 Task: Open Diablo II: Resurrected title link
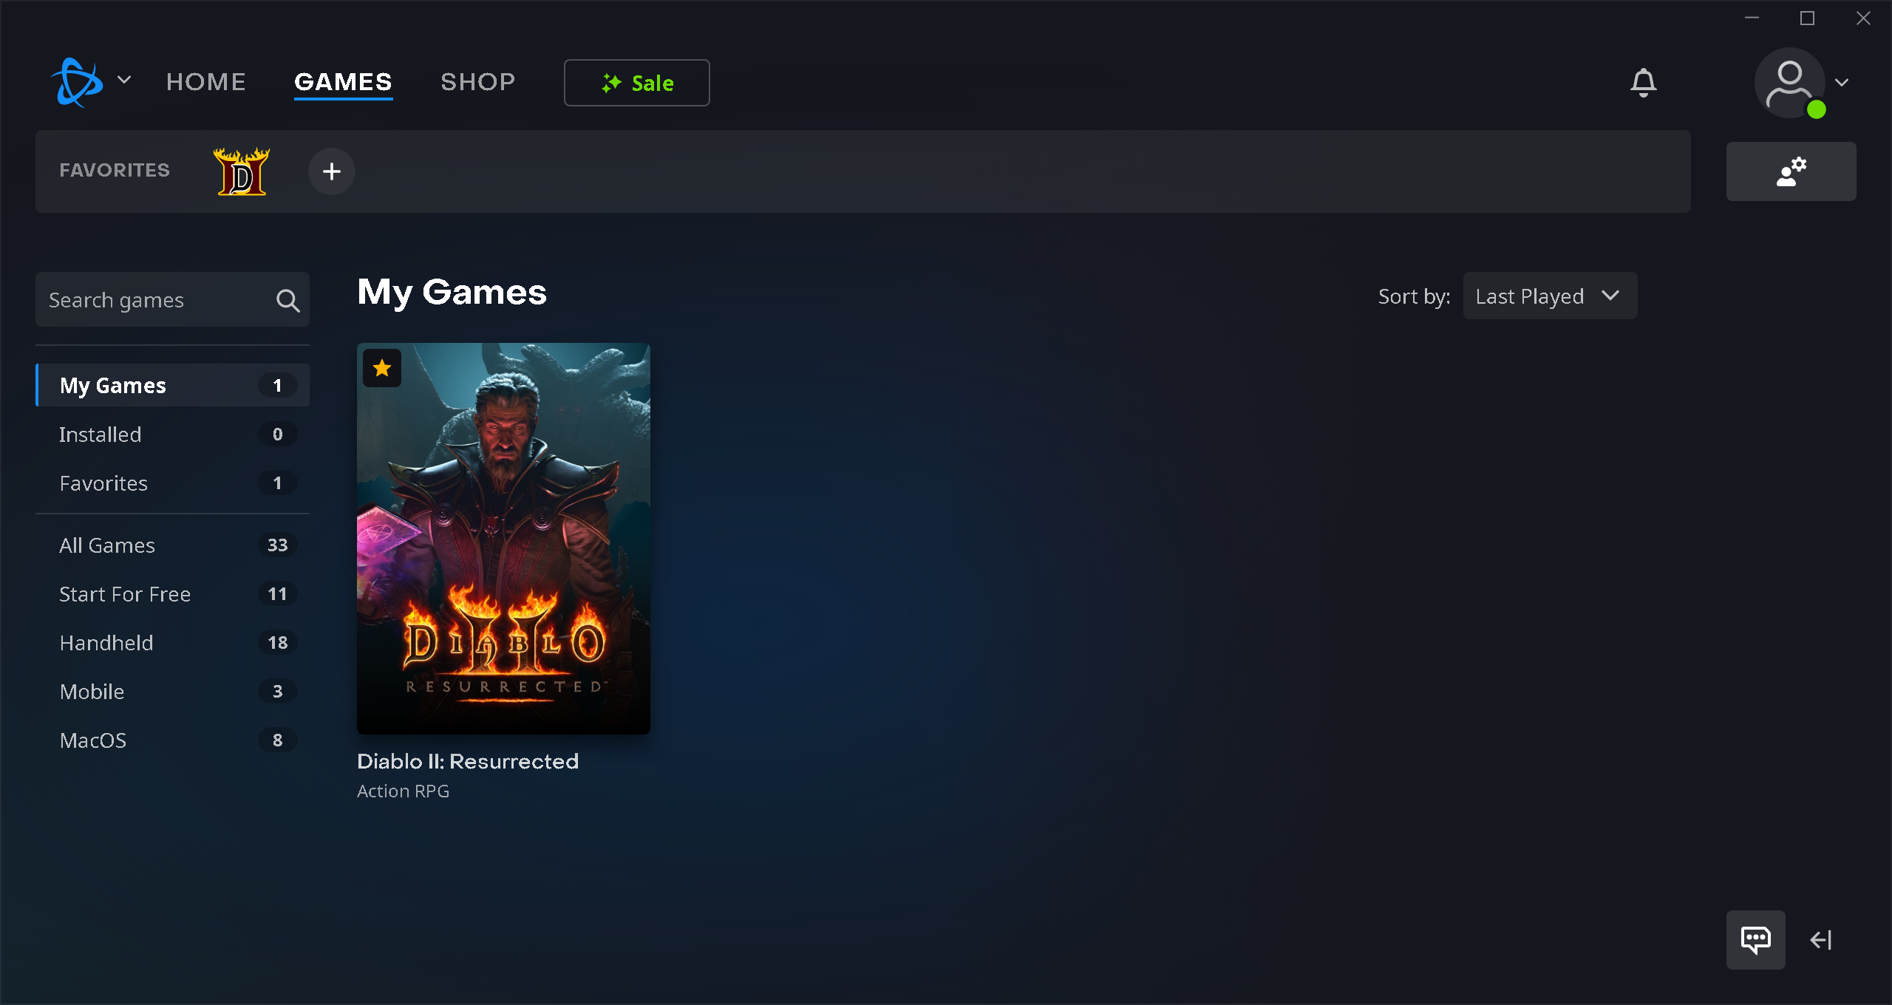(x=468, y=761)
